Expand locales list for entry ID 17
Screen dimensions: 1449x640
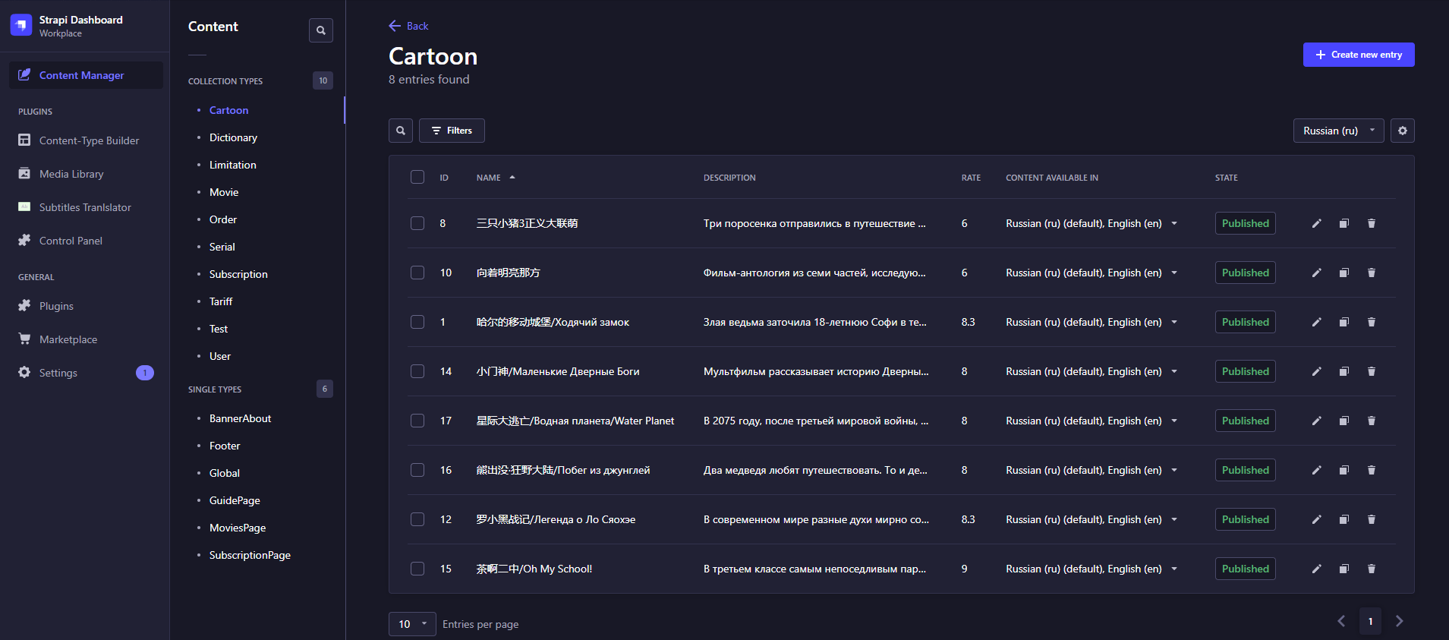point(1174,421)
